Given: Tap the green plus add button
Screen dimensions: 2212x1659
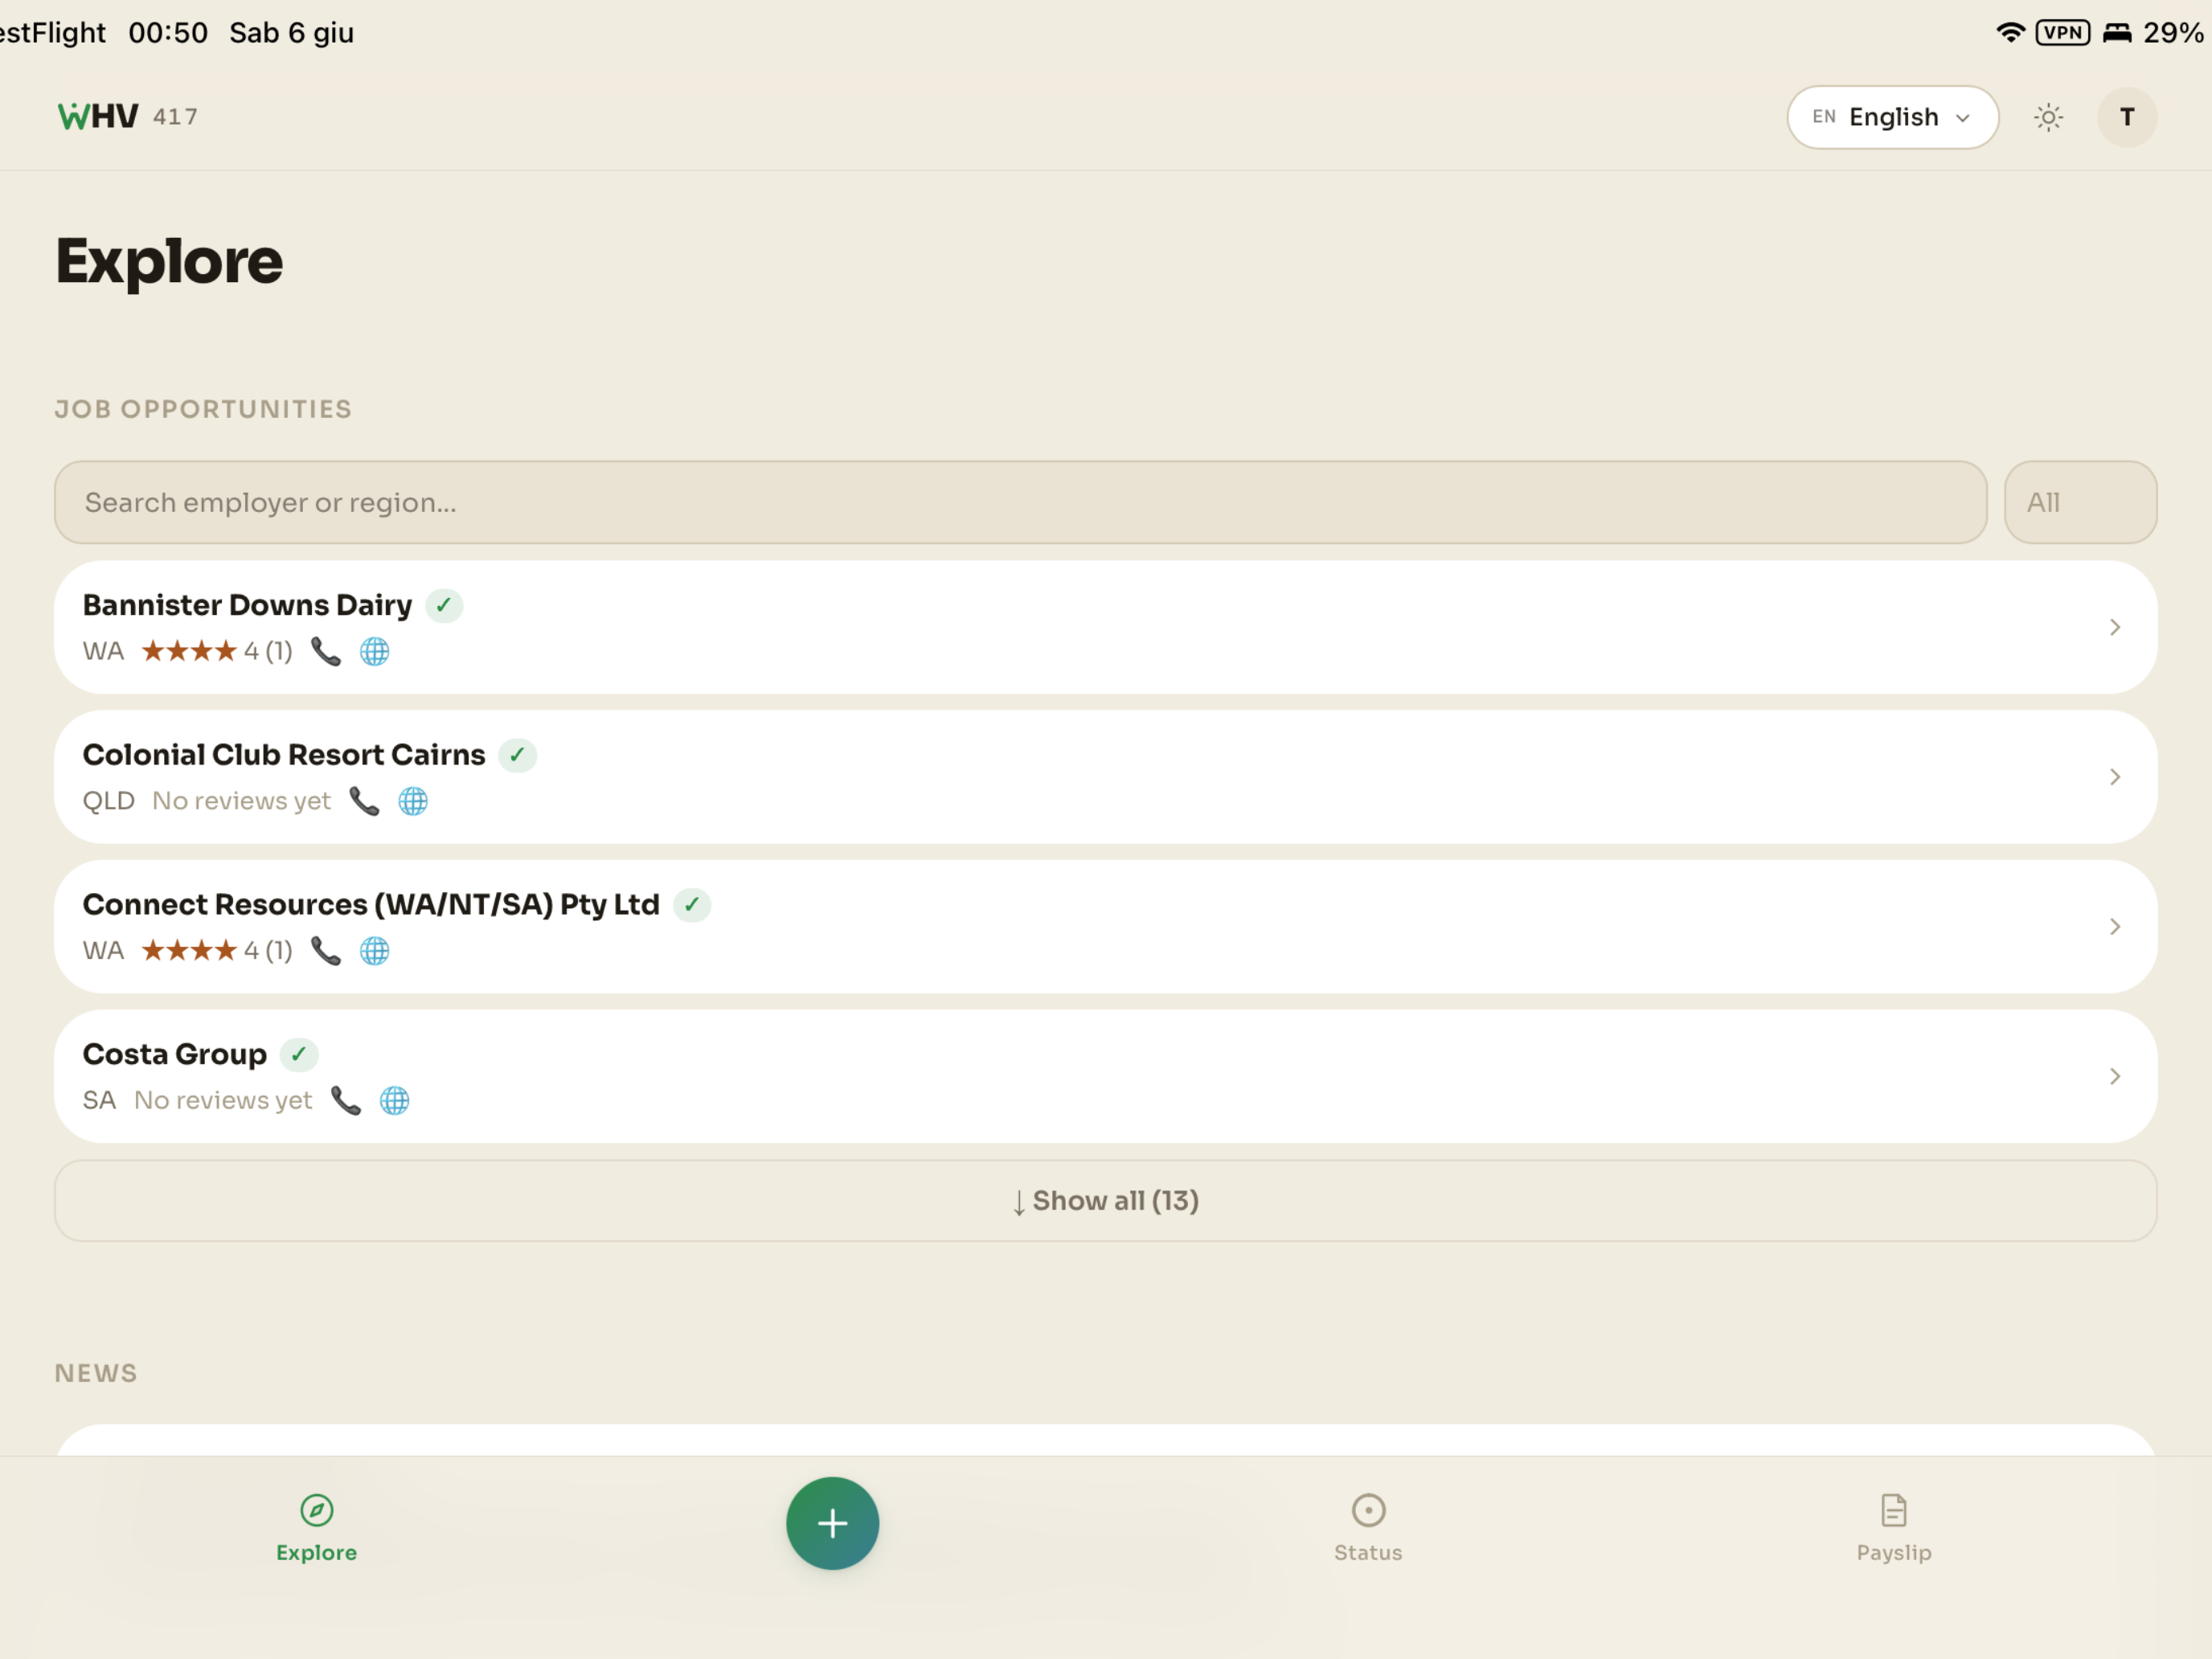Looking at the screenshot, I should click(832, 1523).
